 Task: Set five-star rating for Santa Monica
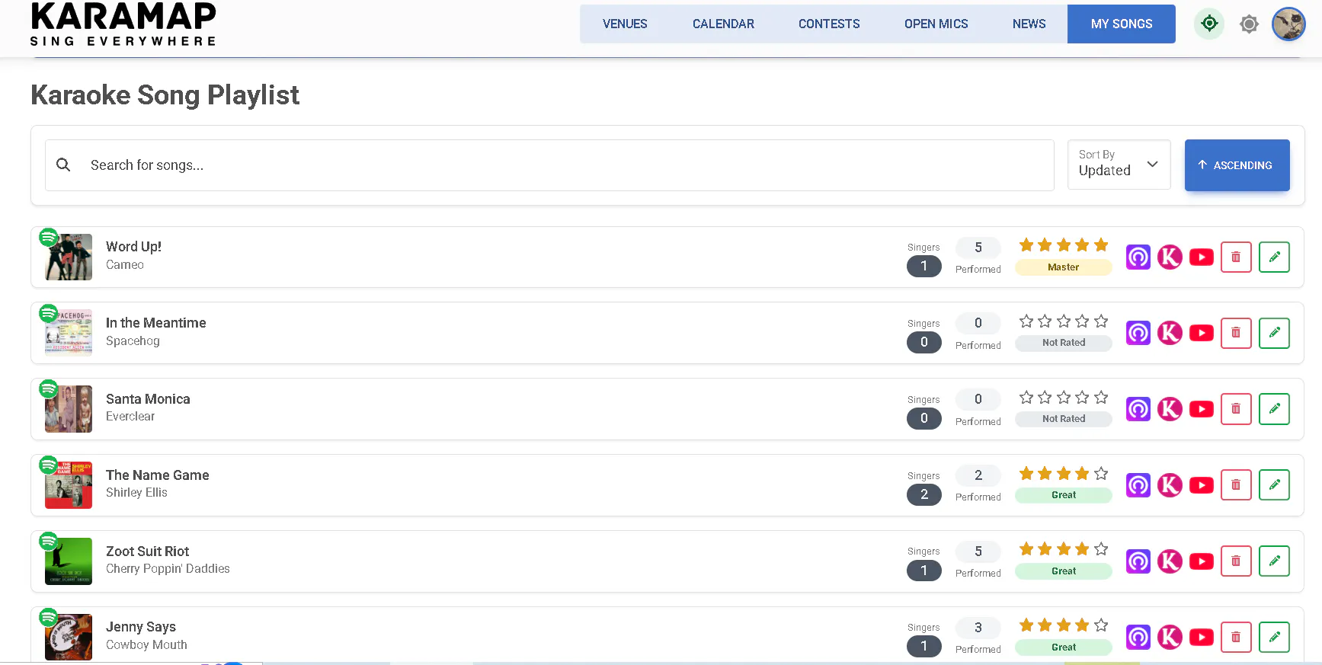1101,398
